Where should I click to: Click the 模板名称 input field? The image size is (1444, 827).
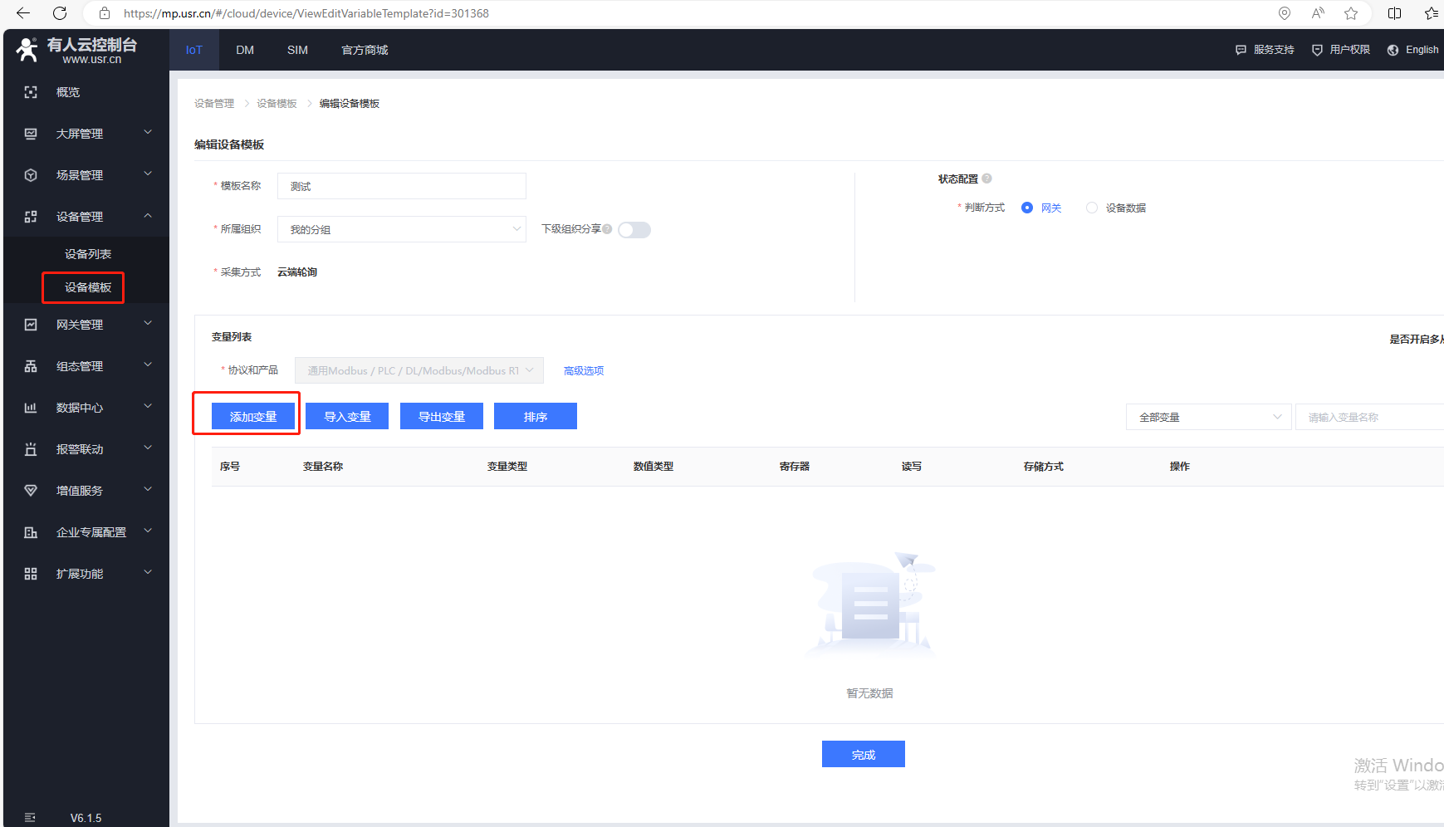pyautogui.click(x=402, y=186)
